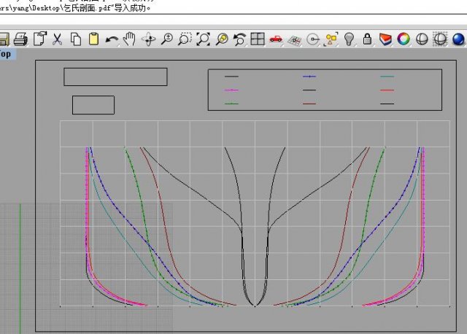Click the Print icon in toolbar
The height and width of the screenshot is (334, 467).
[x=21, y=39]
